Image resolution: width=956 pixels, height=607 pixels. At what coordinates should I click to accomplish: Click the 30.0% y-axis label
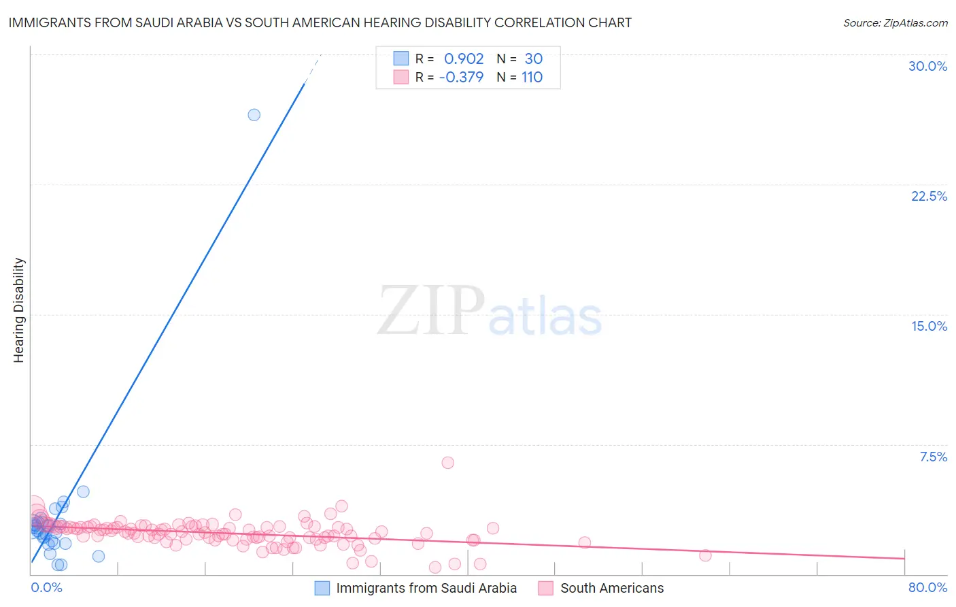tap(927, 66)
